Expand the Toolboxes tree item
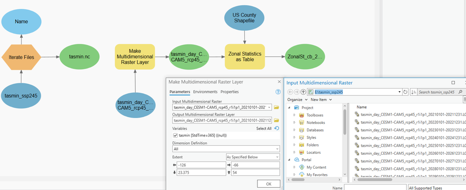466x190 pixels. tap(294, 115)
